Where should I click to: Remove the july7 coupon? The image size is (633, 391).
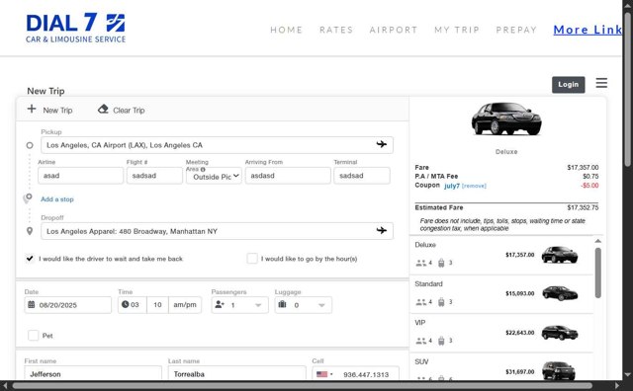(x=474, y=186)
